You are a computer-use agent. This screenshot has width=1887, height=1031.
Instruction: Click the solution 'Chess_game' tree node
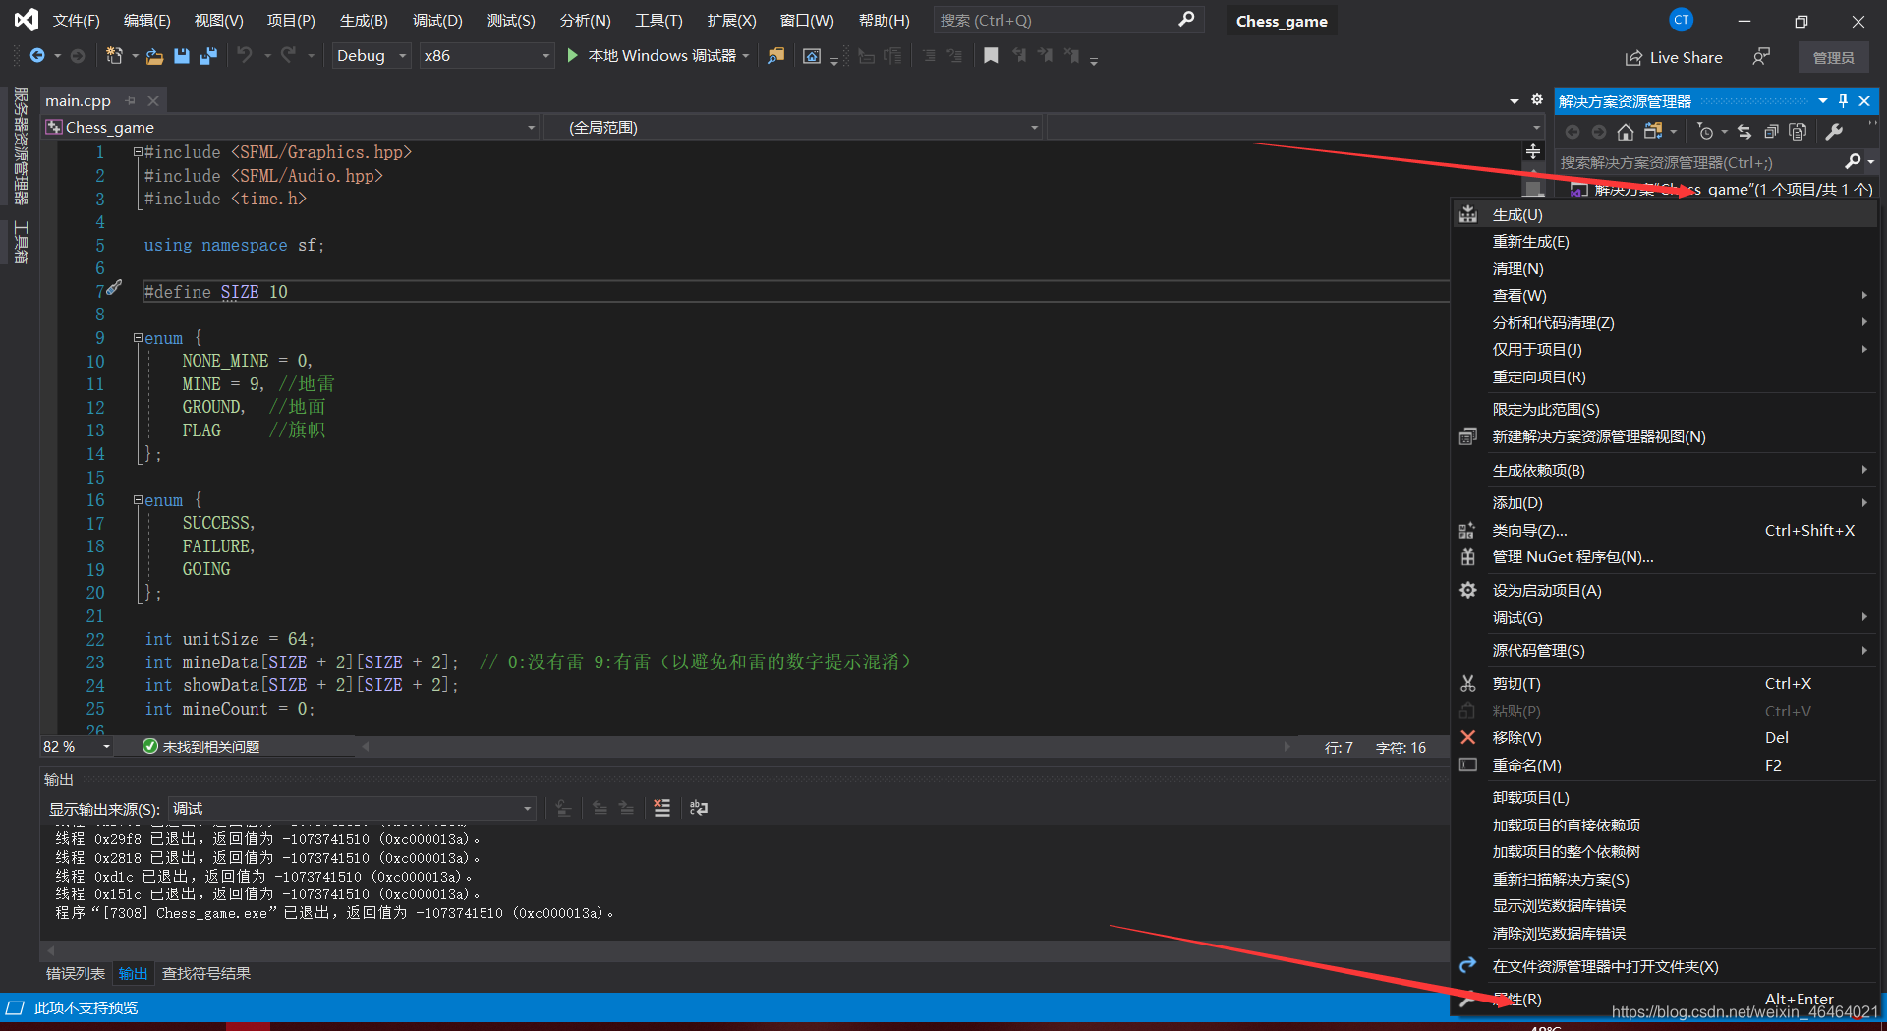pyautogui.click(x=1722, y=190)
